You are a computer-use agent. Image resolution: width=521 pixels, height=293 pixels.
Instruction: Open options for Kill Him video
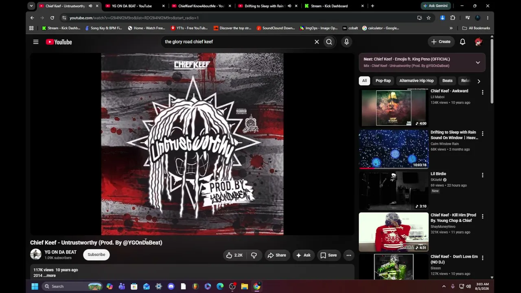pos(482,216)
